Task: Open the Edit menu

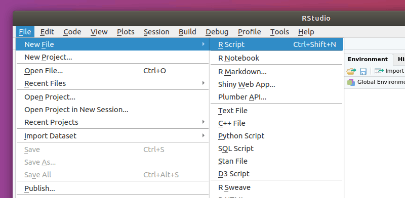Action: tap(47, 32)
